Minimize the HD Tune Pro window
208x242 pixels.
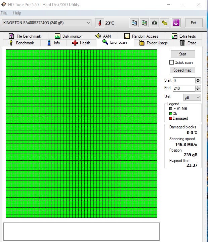[x=168, y=4]
